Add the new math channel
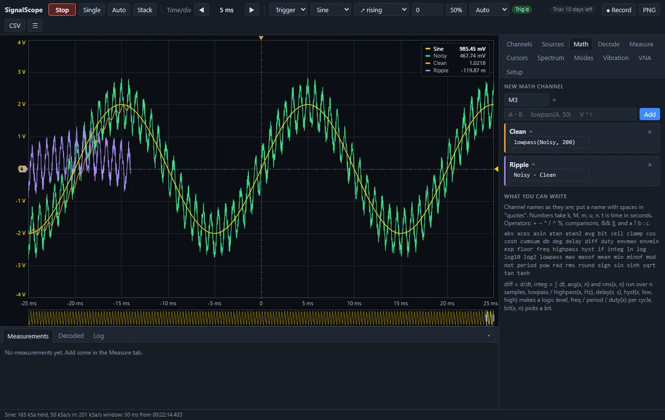Image resolution: width=665 pixels, height=420 pixels. point(649,114)
